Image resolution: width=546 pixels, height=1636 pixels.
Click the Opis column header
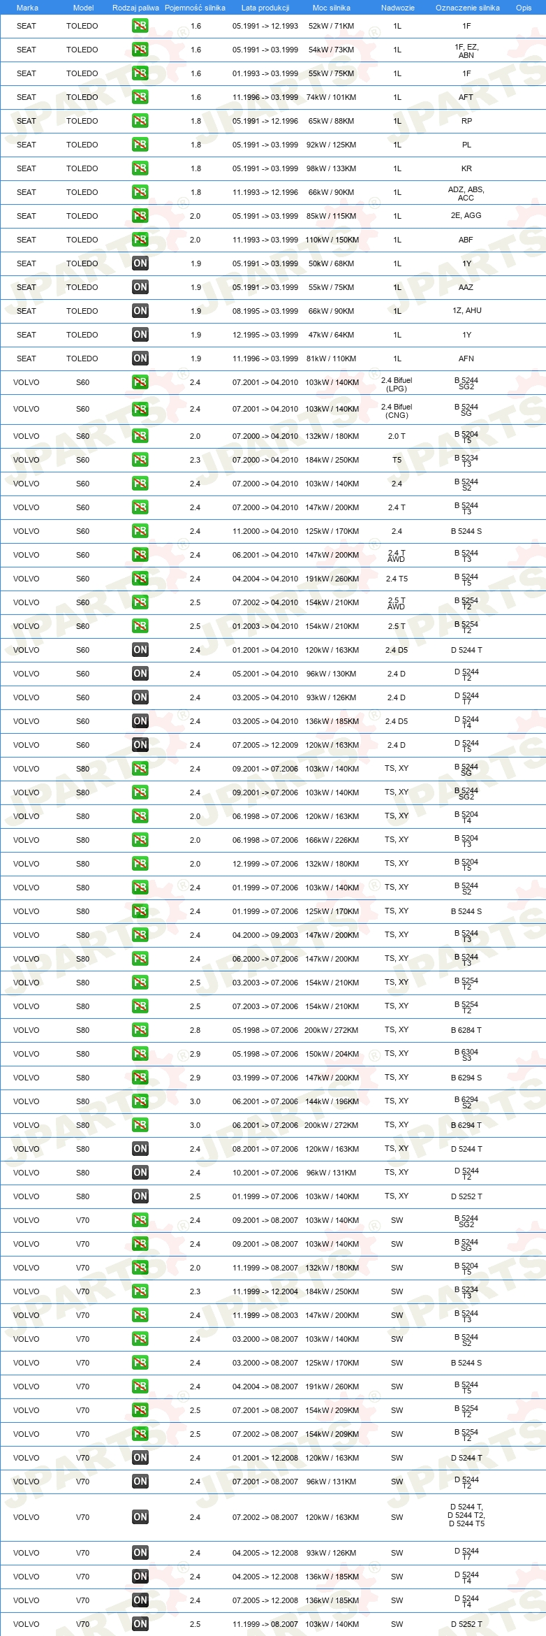point(524,8)
